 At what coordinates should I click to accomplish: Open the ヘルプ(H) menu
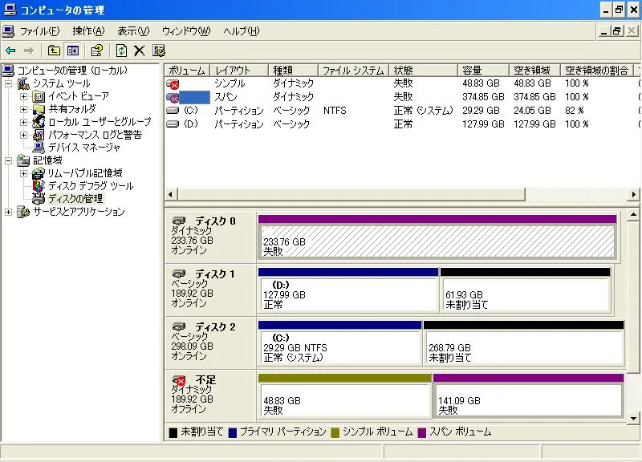(x=242, y=31)
